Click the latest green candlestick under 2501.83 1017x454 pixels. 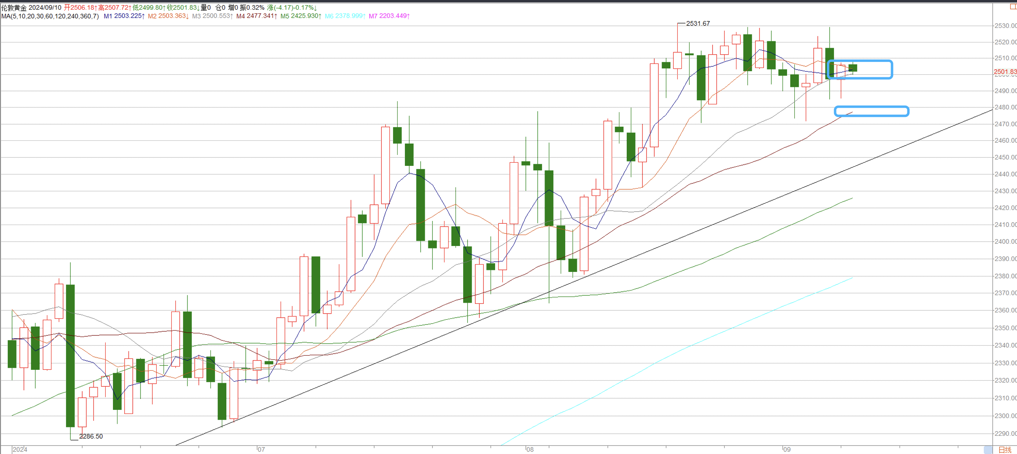click(x=853, y=68)
